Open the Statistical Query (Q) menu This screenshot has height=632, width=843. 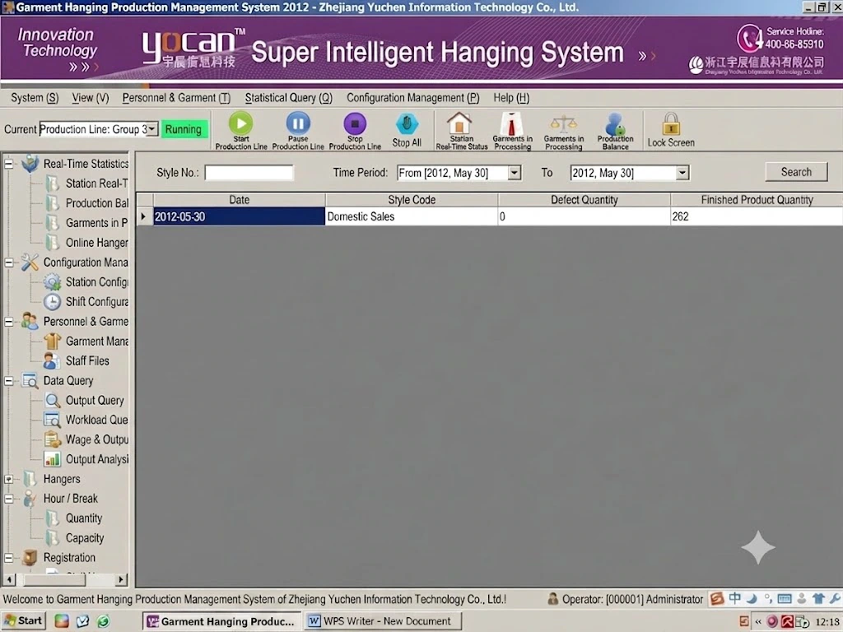[x=289, y=98]
